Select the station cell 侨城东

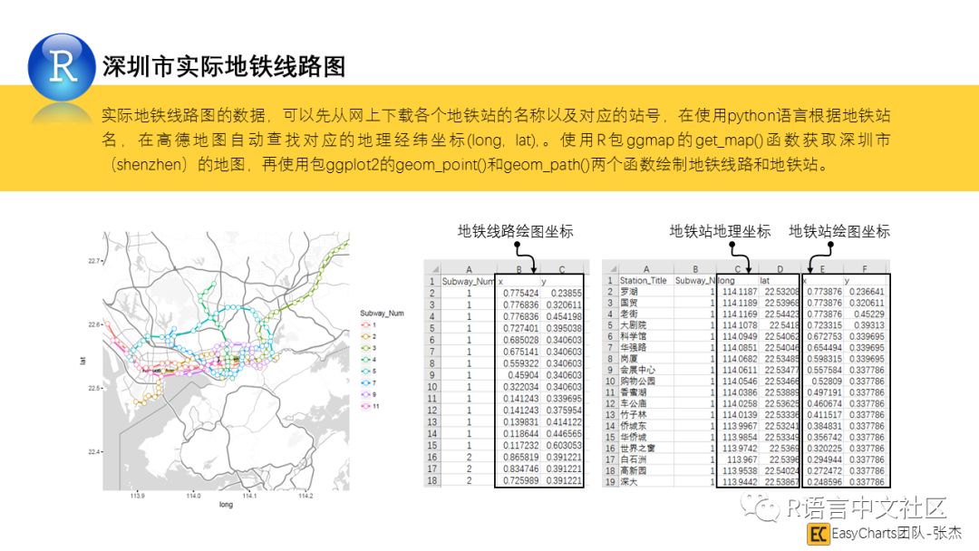click(645, 426)
